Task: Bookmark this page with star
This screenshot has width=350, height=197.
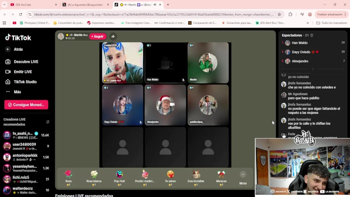Action: (279, 14)
